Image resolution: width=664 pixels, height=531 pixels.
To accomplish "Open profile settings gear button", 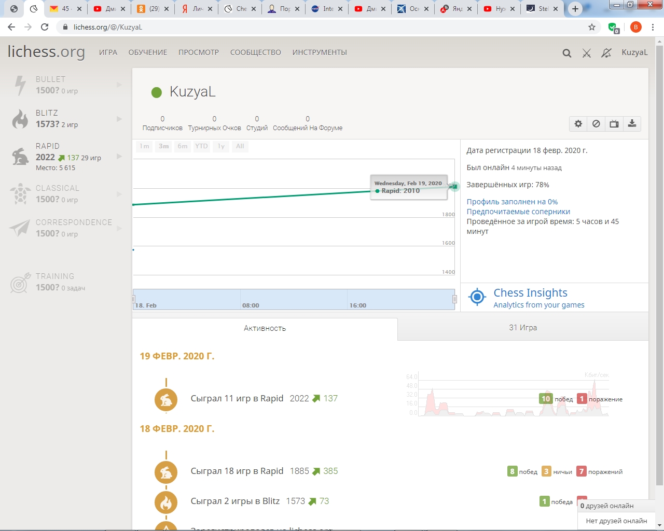I will pyautogui.click(x=578, y=123).
